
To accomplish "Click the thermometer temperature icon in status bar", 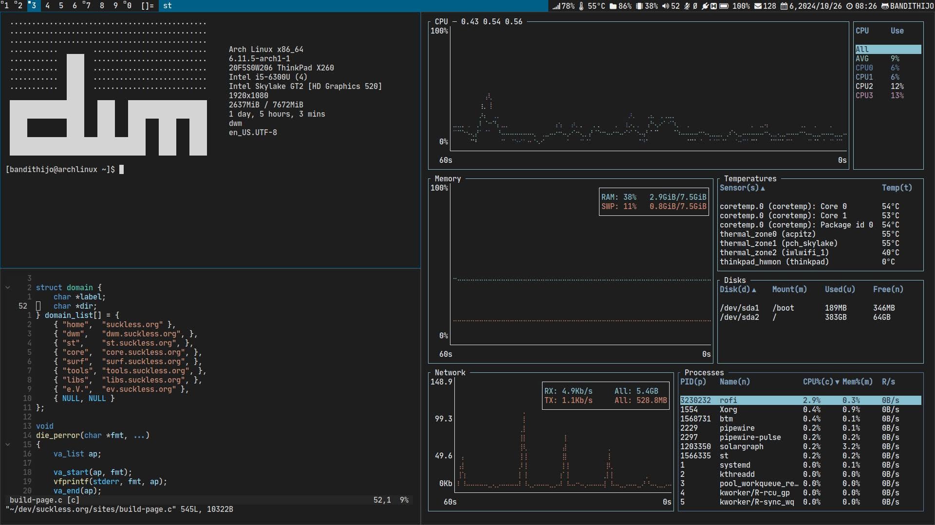I will (x=581, y=6).
